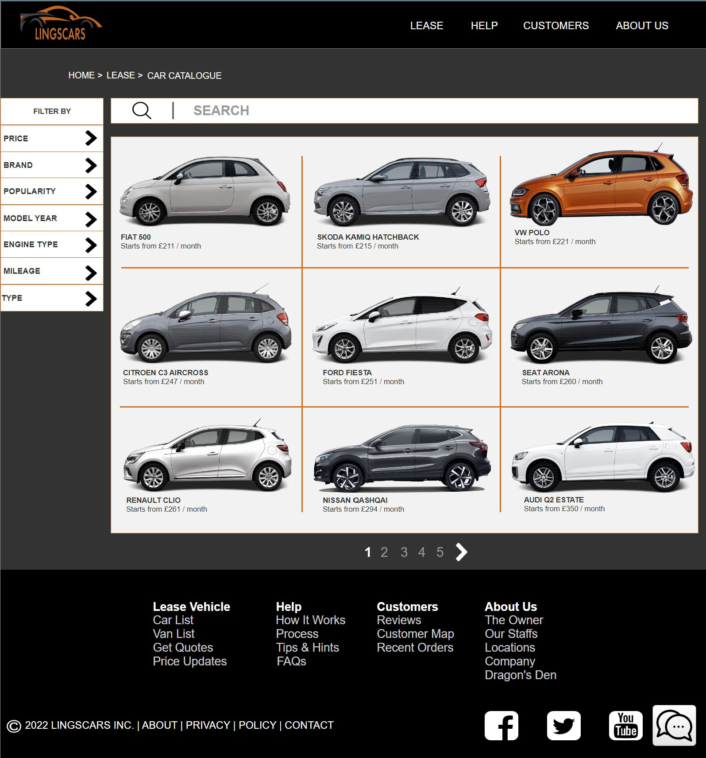The width and height of the screenshot is (706, 758).
Task: Click the CAR CATALOGUE breadcrumb
Action: coord(184,76)
